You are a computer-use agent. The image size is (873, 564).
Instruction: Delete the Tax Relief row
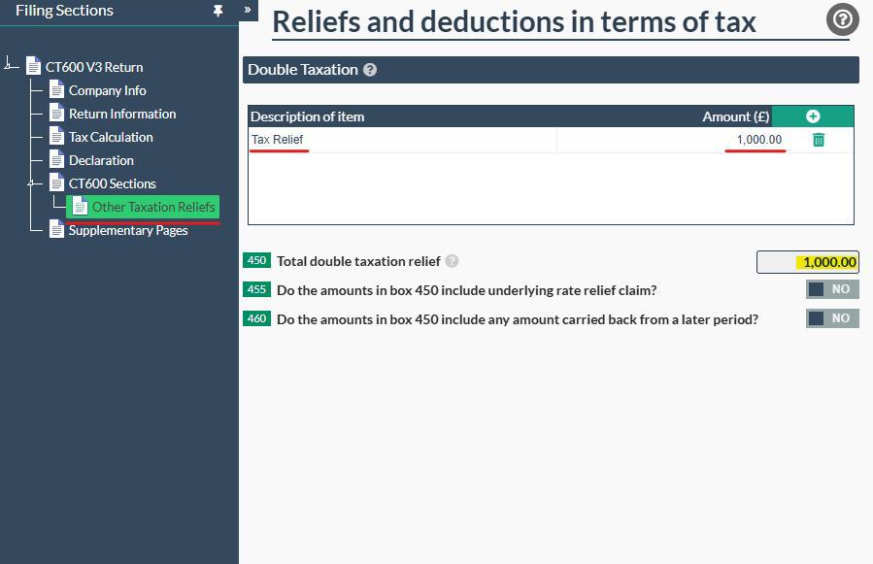[819, 140]
